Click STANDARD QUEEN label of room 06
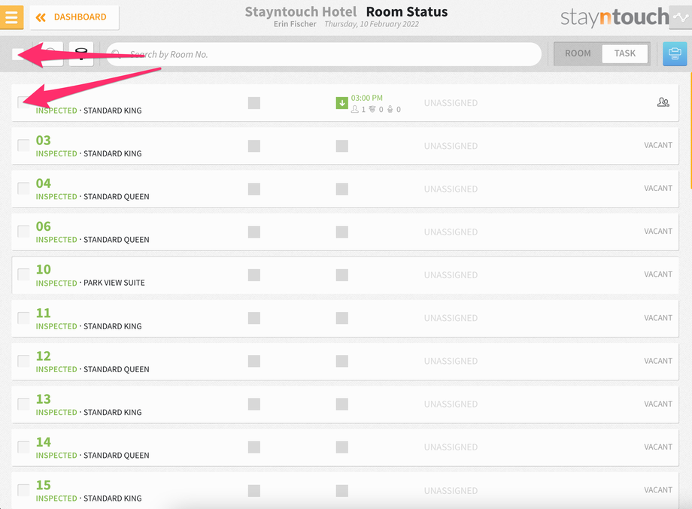This screenshot has width=692, height=509. coord(117,240)
